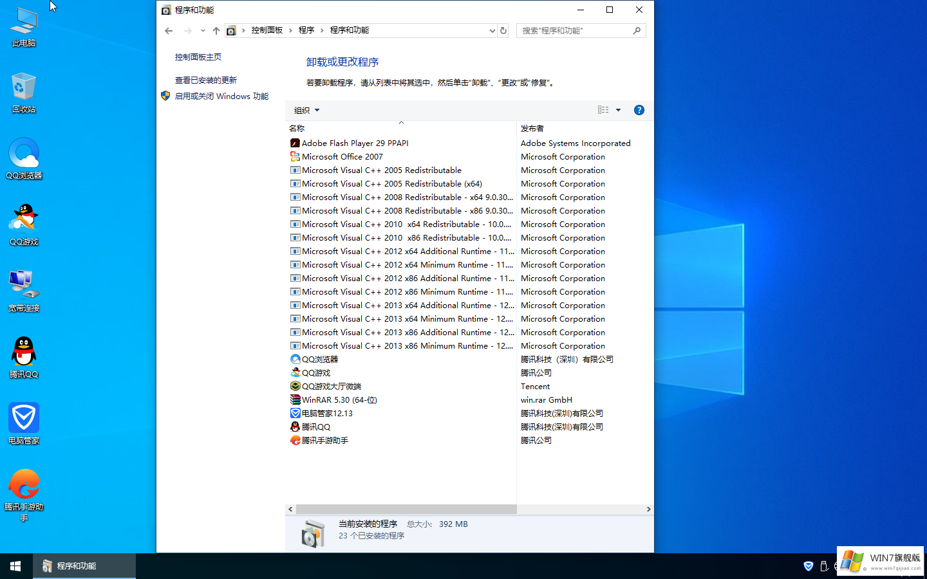Click the Adobe Flash Player list icon
This screenshot has height=579, width=927.
pyautogui.click(x=295, y=143)
